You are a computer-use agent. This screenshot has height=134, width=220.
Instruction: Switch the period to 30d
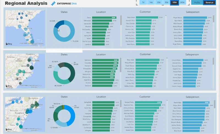tap(159, 2)
